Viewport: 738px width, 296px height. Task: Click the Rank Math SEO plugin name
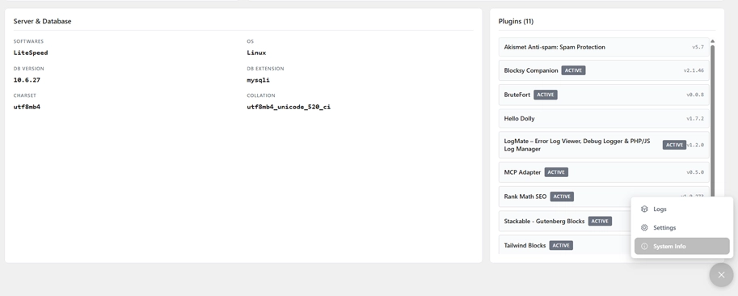(x=525, y=197)
